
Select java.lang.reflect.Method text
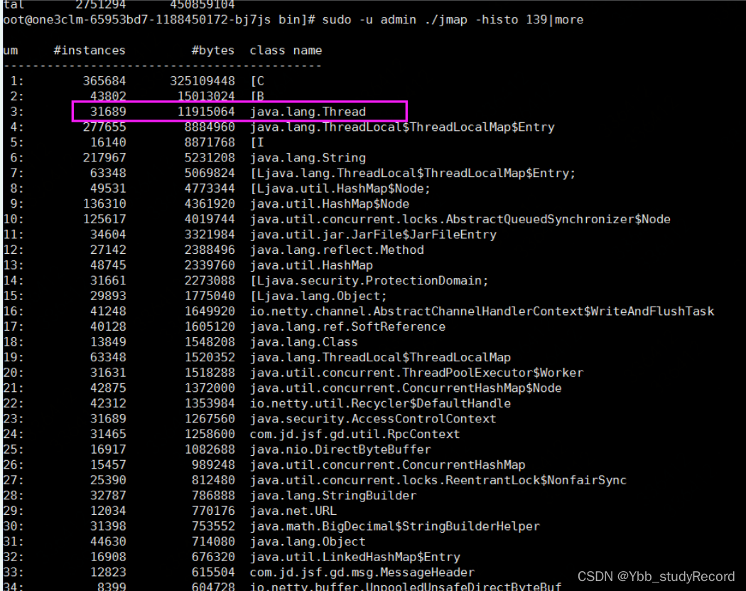coord(337,250)
